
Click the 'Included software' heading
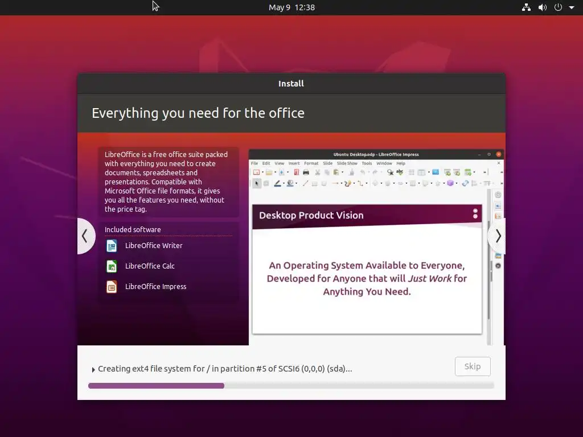click(133, 230)
